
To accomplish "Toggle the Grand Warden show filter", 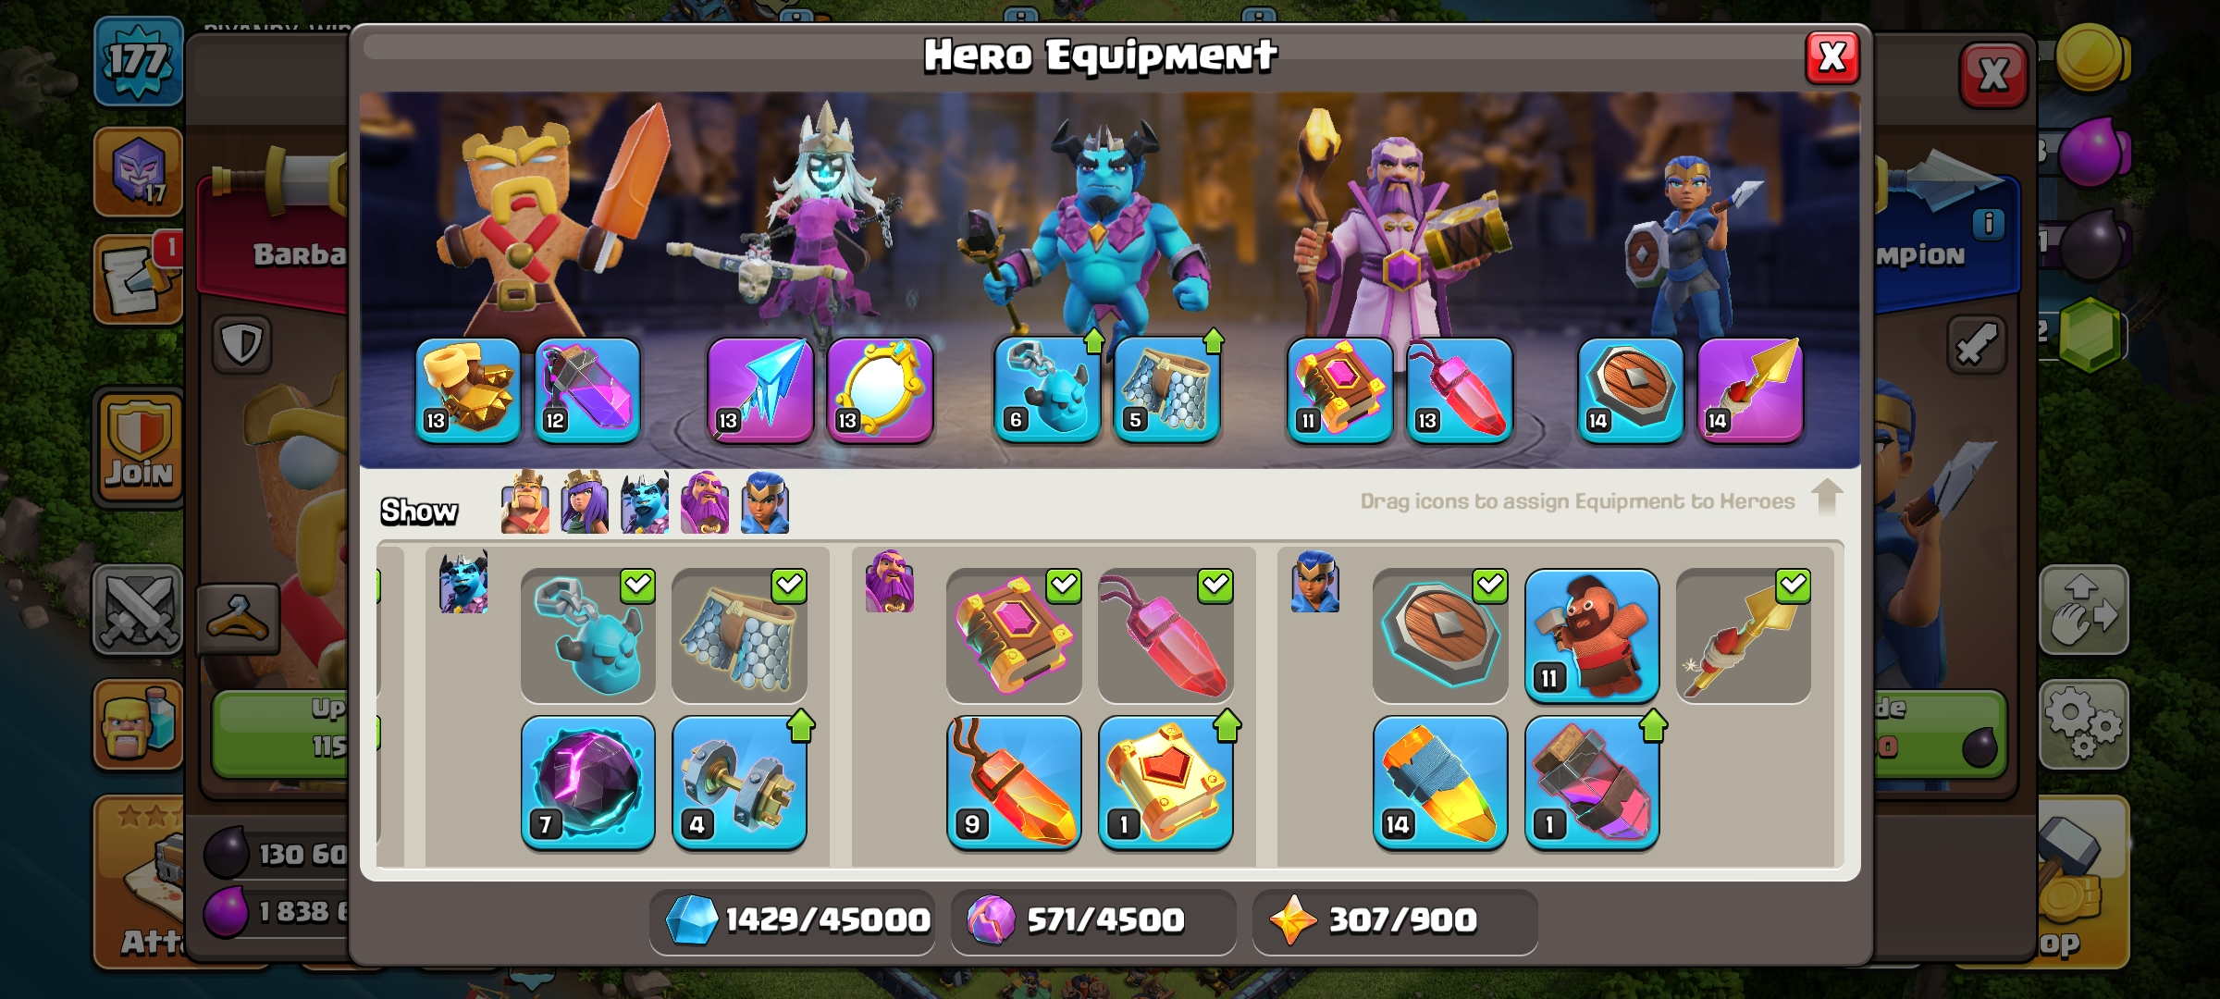I will click(705, 503).
